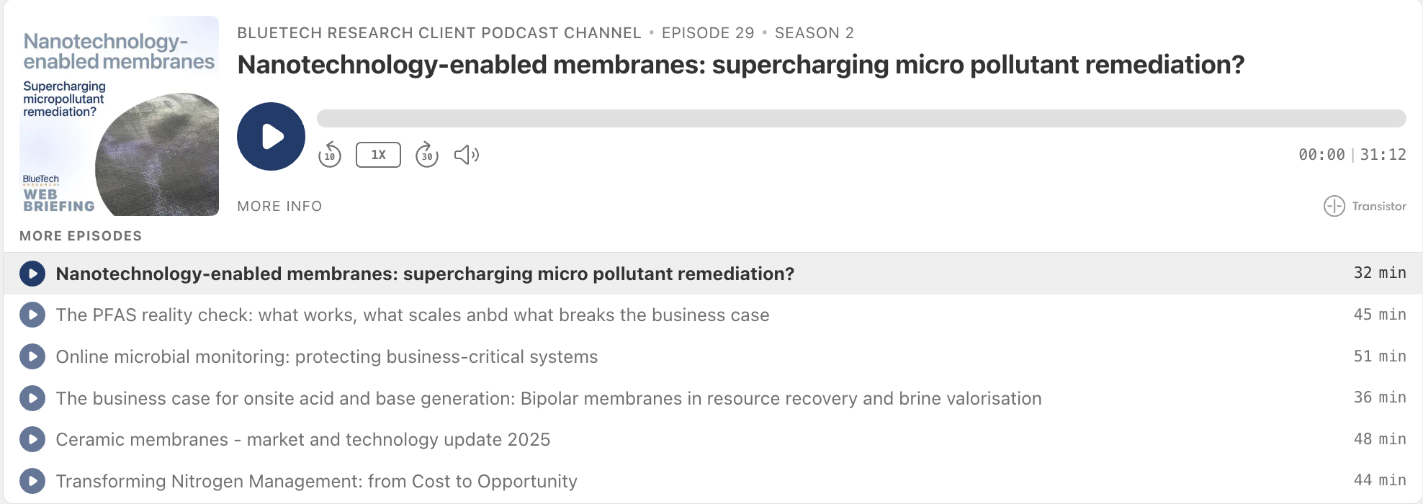Image resolution: width=1423 pixels, height=504 pixels.
Task: Skip forward 30 seconds icon
Action: point(427,155)
